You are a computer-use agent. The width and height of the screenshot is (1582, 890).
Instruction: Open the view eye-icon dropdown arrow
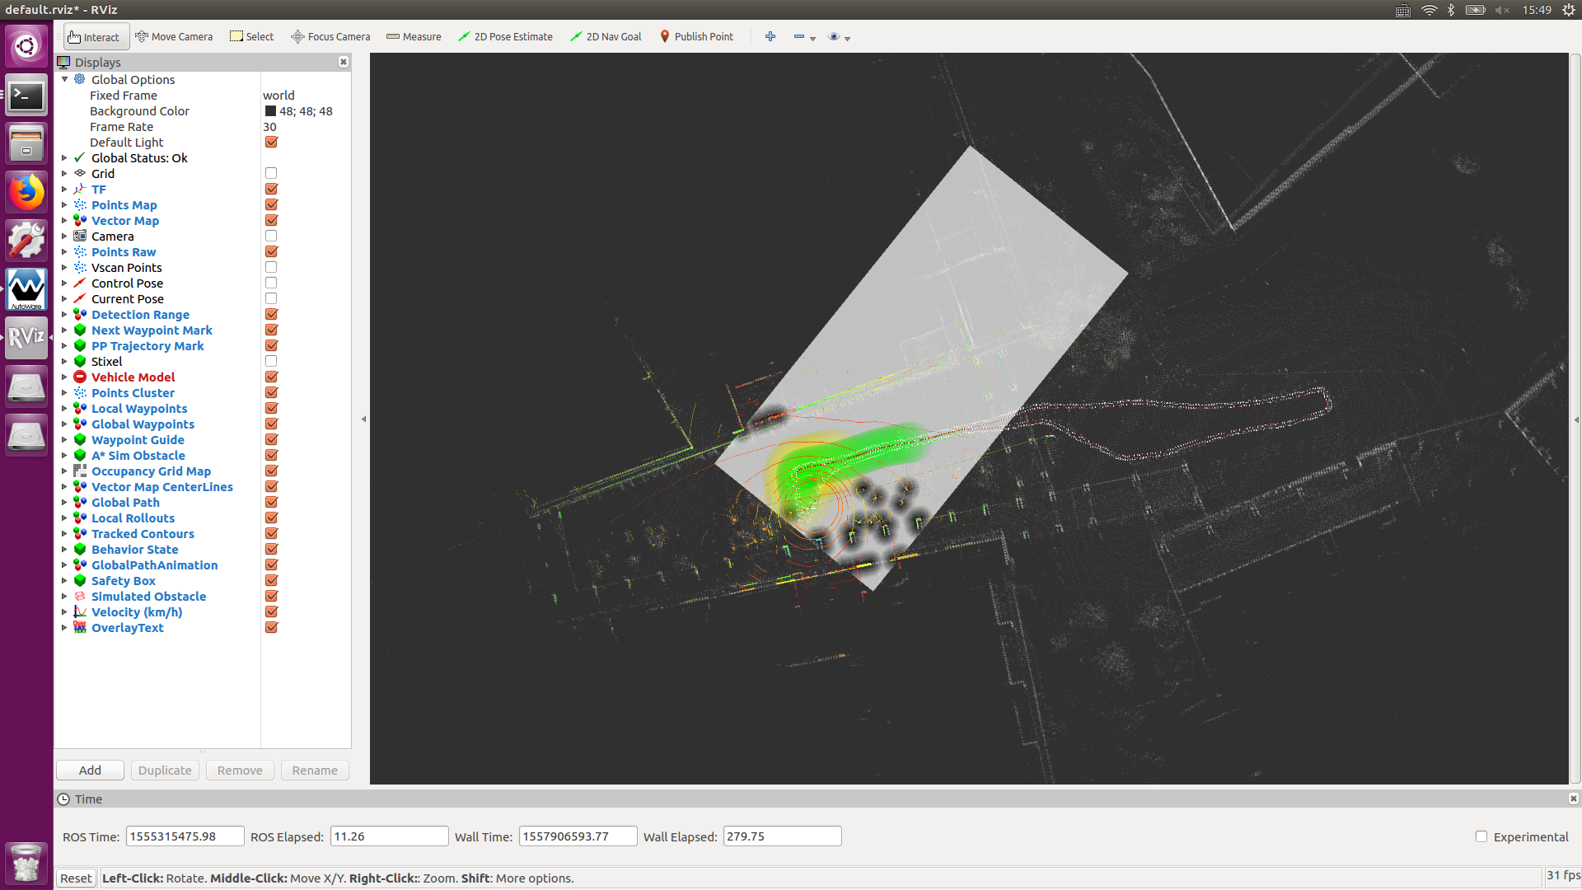tap(847, 38)
